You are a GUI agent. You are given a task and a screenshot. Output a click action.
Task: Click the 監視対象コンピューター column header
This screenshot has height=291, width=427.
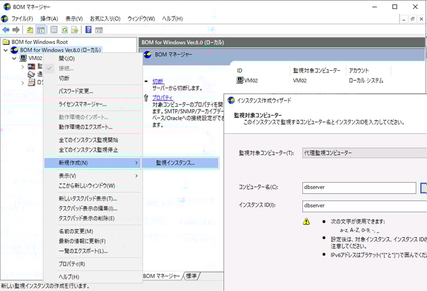[x=317, y=71]
